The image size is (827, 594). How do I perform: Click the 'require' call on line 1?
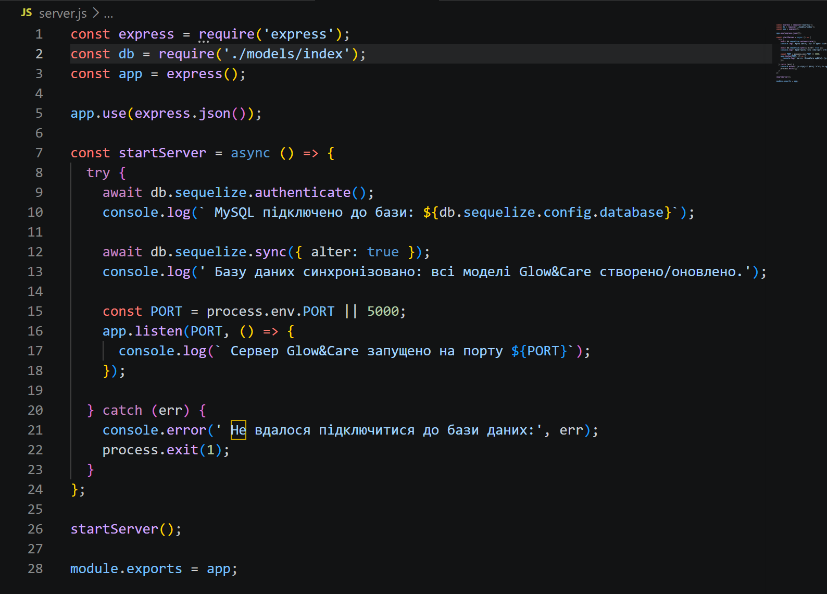(227, 34)
